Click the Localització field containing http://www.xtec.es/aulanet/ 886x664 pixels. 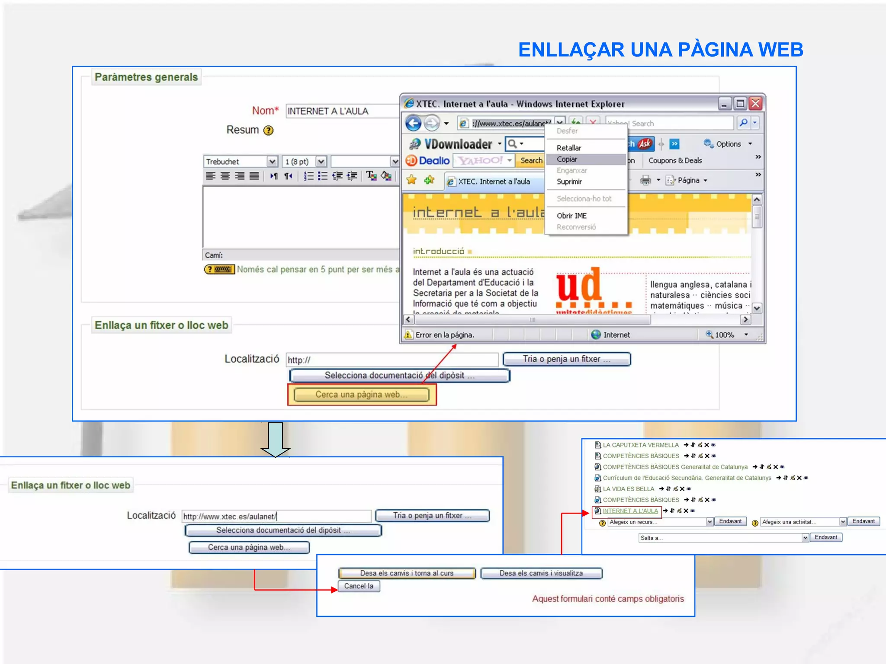pyautogui.click(x=276, y=516)
